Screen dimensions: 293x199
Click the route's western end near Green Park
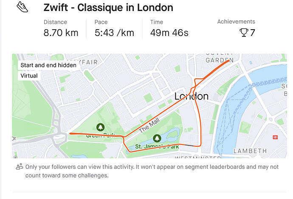click(x=70, y=133)
